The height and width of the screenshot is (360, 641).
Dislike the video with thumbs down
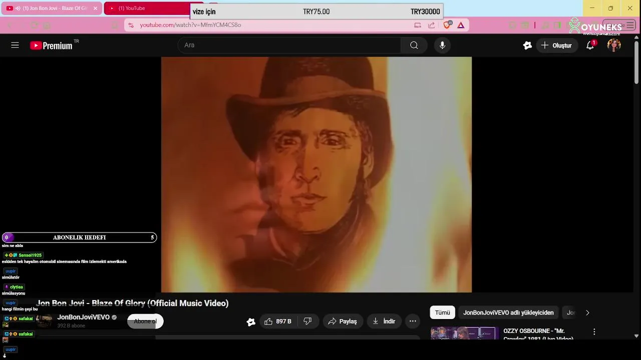[308, 321]
